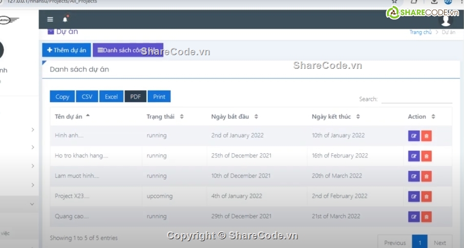Delete the Ho tro khach hang project
Viewport: 464px width, 248px height.
point(426,156)
